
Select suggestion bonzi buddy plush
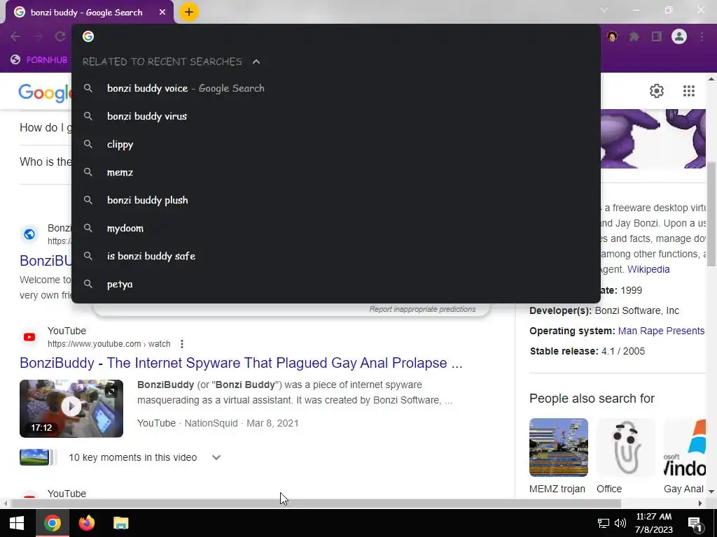[336, 200]
